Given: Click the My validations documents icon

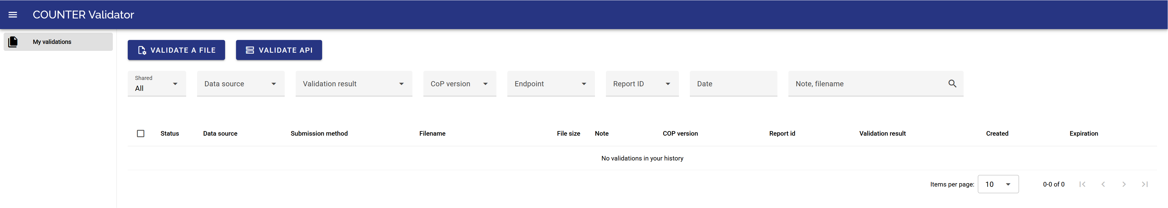Looking at the screenshot, I should [x=13, y=42].
